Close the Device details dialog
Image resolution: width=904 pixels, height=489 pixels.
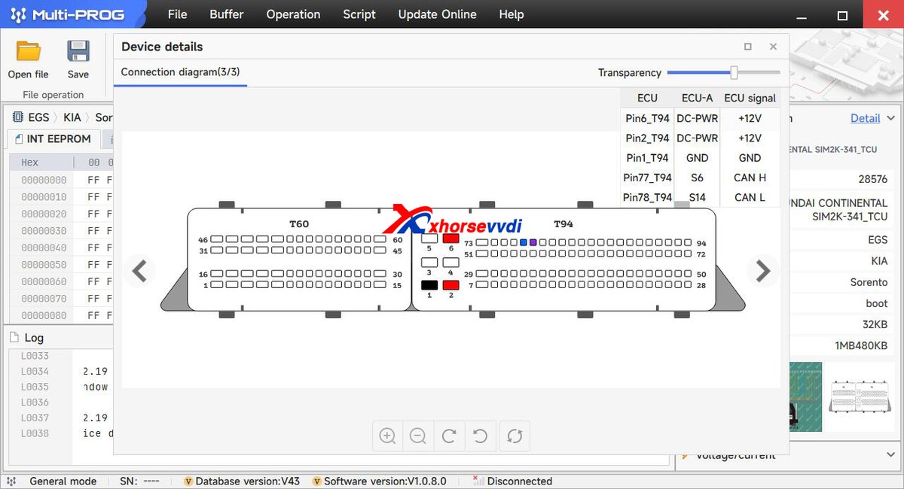773,47
